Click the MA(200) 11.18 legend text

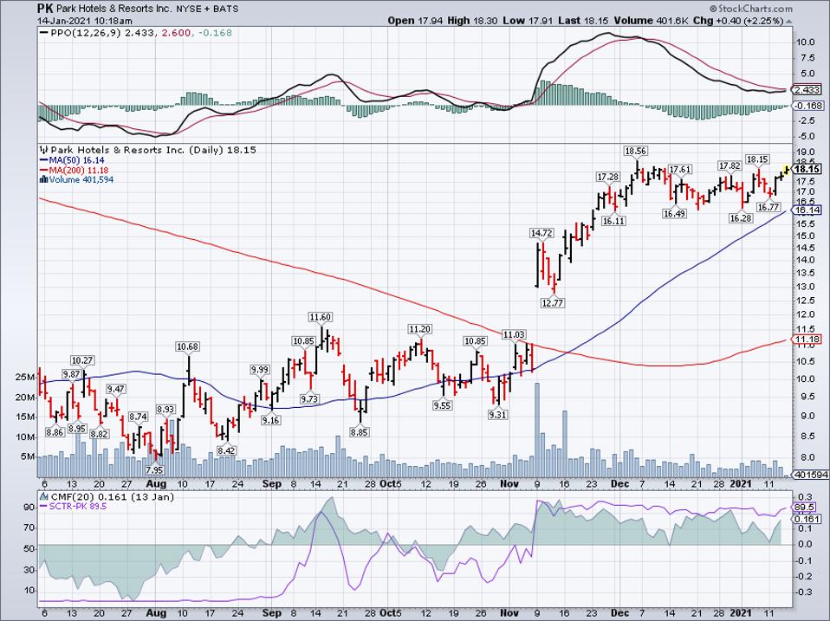(79, 171)
